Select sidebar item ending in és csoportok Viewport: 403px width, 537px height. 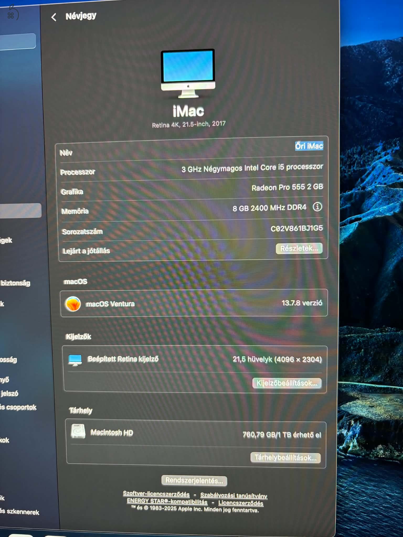pos(18,407)
